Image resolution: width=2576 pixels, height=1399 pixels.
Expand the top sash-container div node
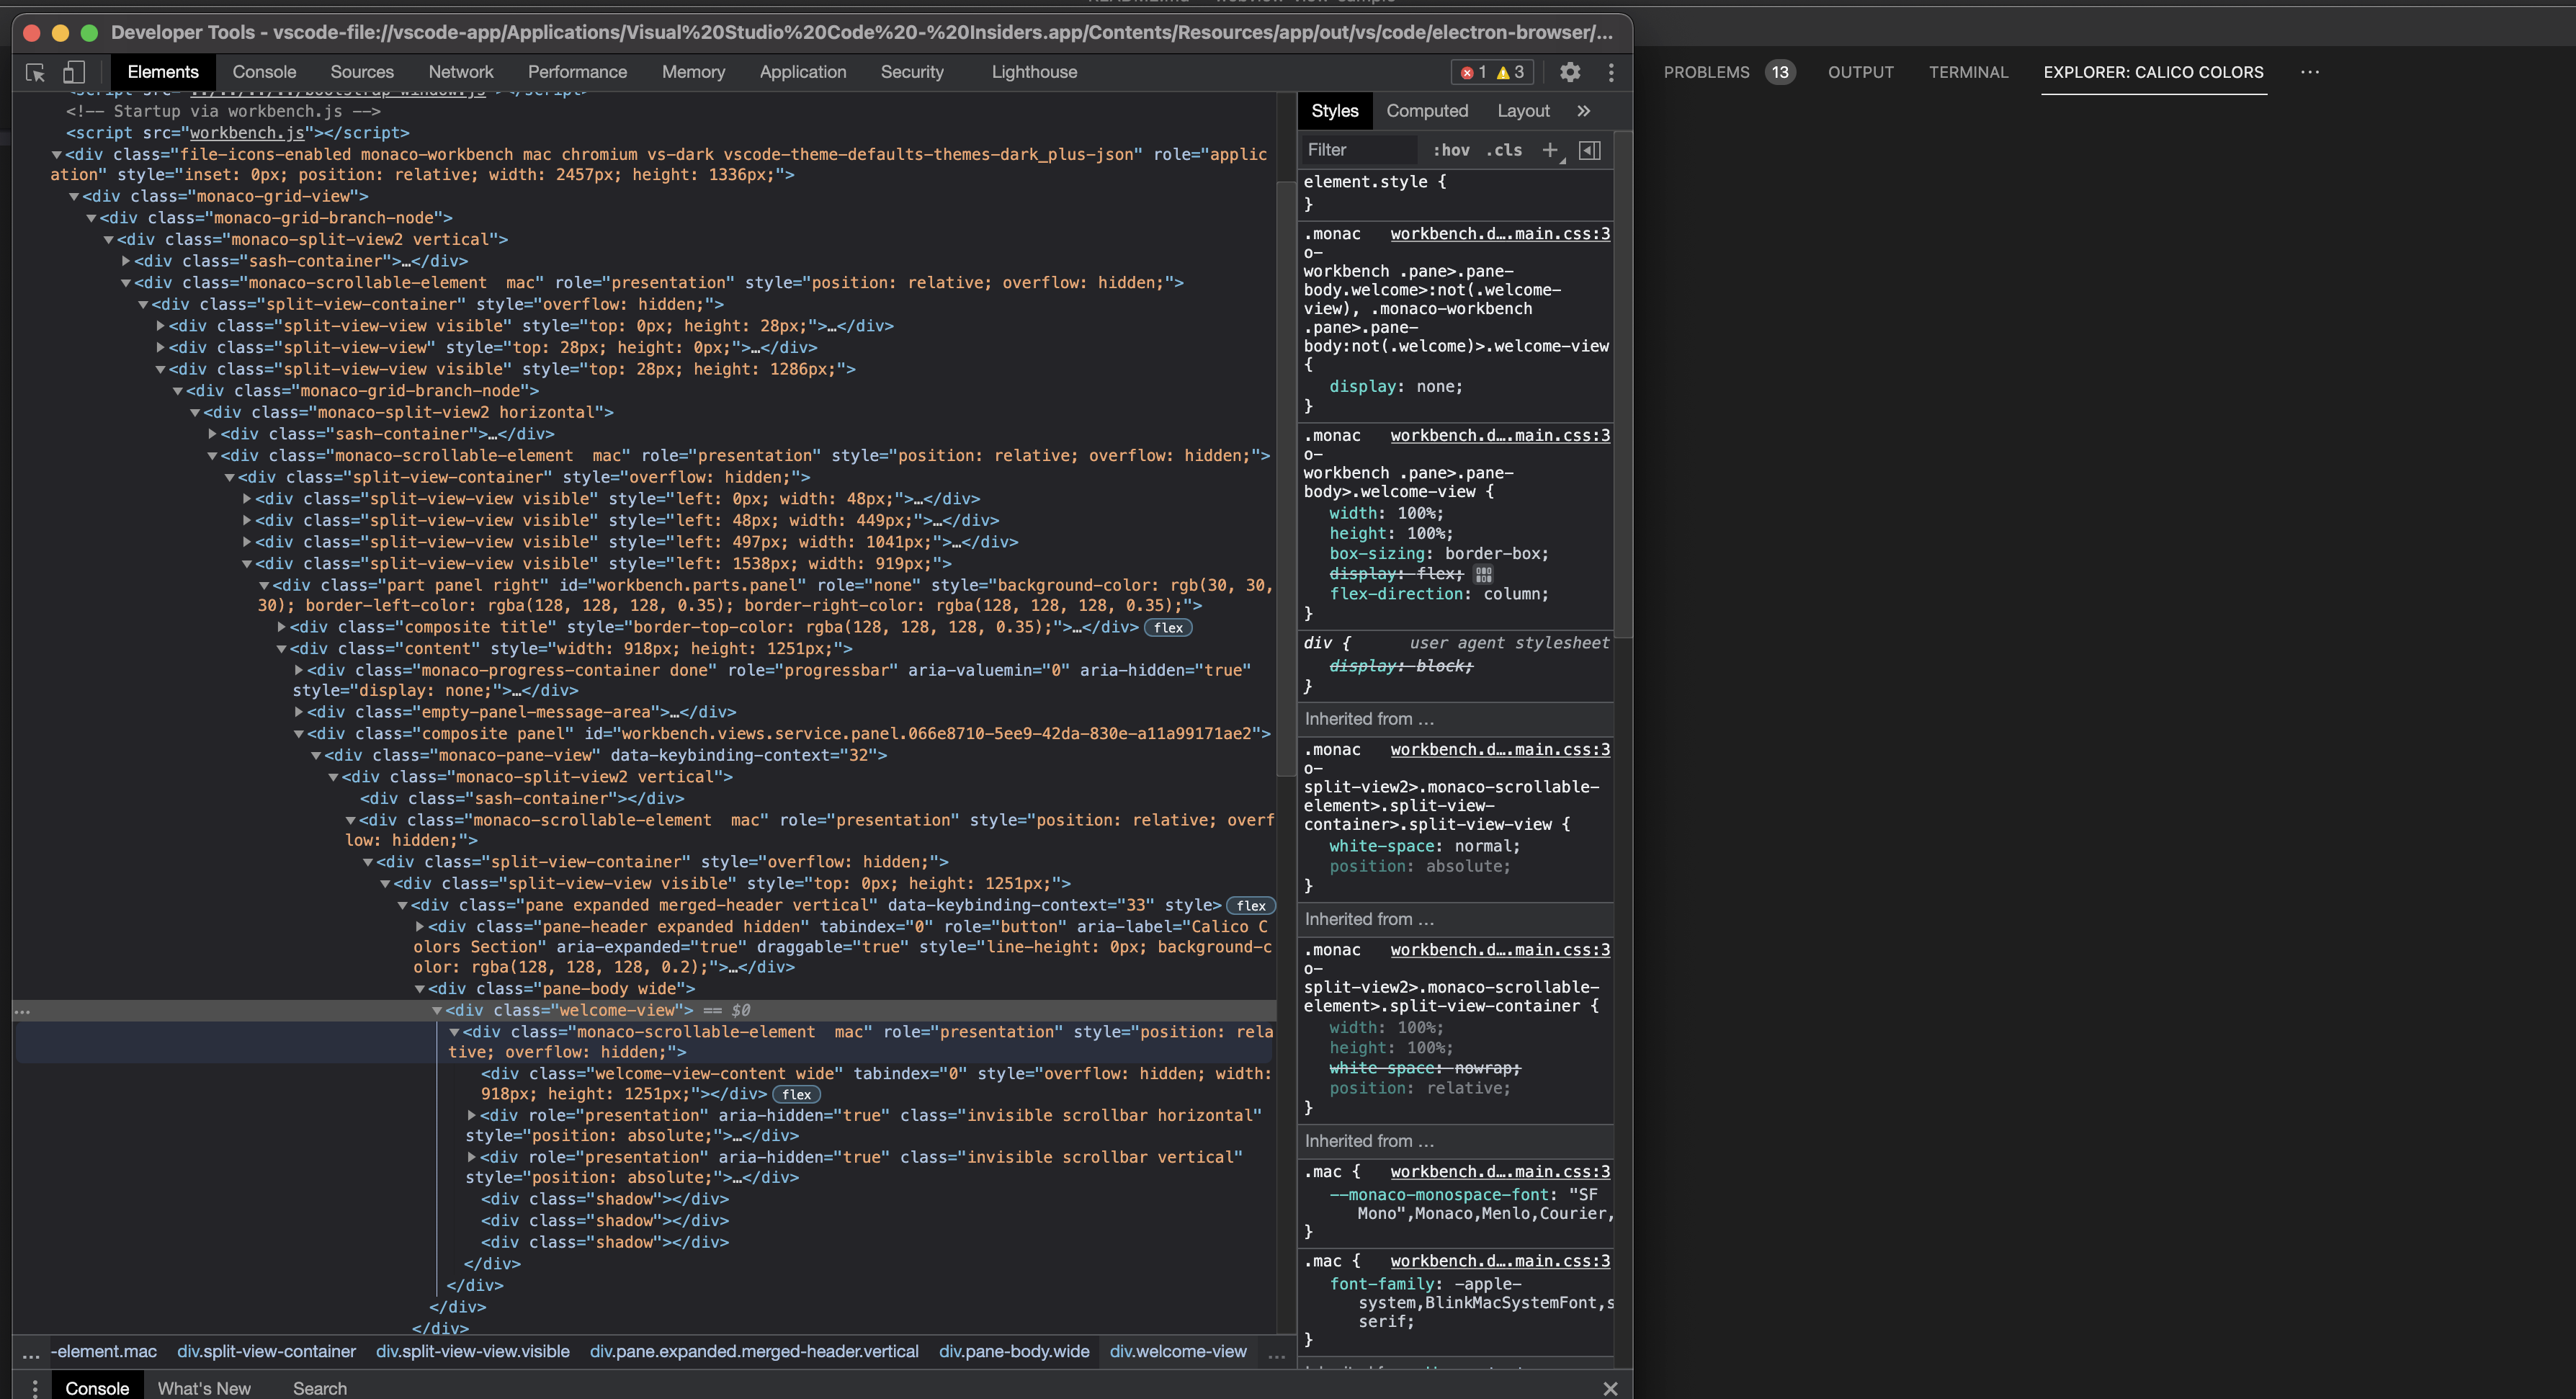point(126,261)
